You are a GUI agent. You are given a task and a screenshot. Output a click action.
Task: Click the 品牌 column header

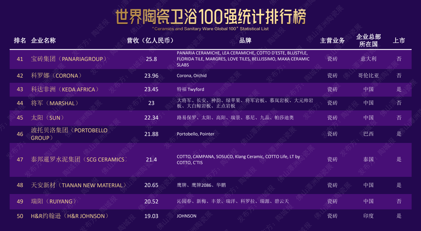(245, 41)
